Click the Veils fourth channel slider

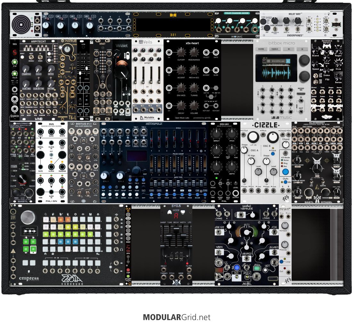[x=159, y=75]
